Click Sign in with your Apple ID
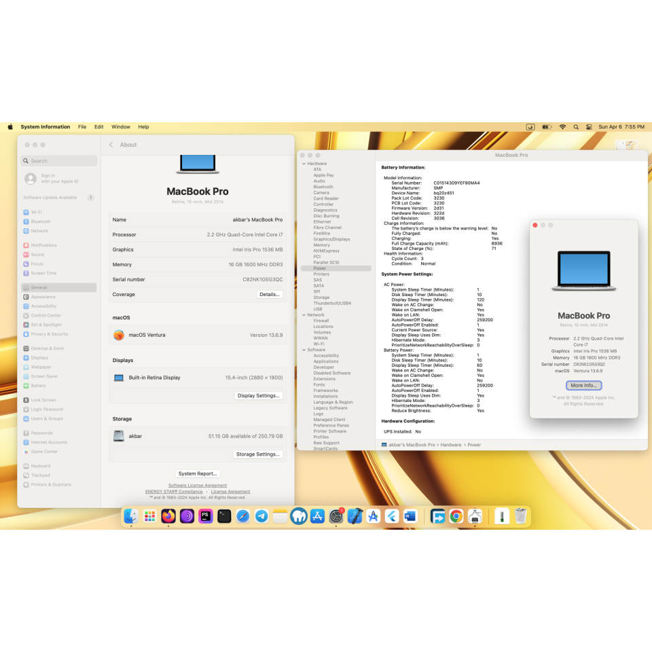Screen dimensions: 652x652 pos(58,179)
